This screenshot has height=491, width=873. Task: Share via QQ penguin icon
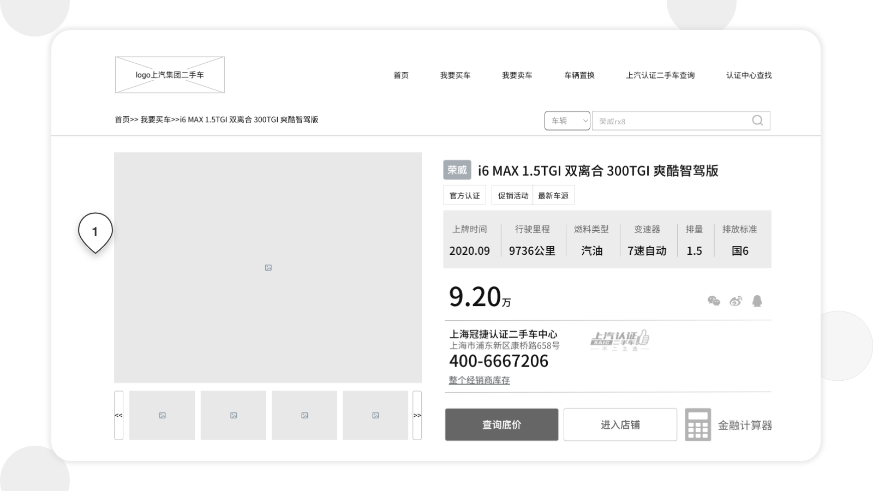pos(757,301)
